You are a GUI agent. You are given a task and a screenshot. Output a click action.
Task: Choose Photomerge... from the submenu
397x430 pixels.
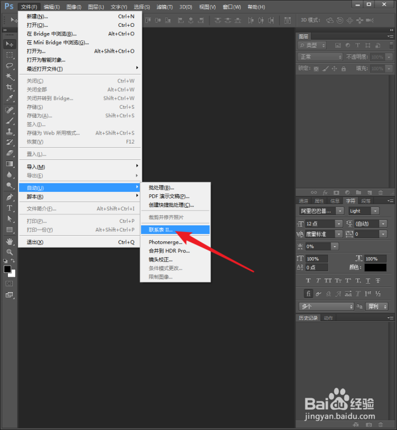coord(175,242)
